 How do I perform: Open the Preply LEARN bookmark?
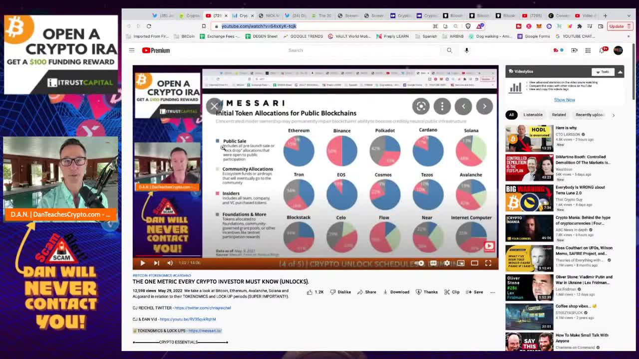pos(392,36)
